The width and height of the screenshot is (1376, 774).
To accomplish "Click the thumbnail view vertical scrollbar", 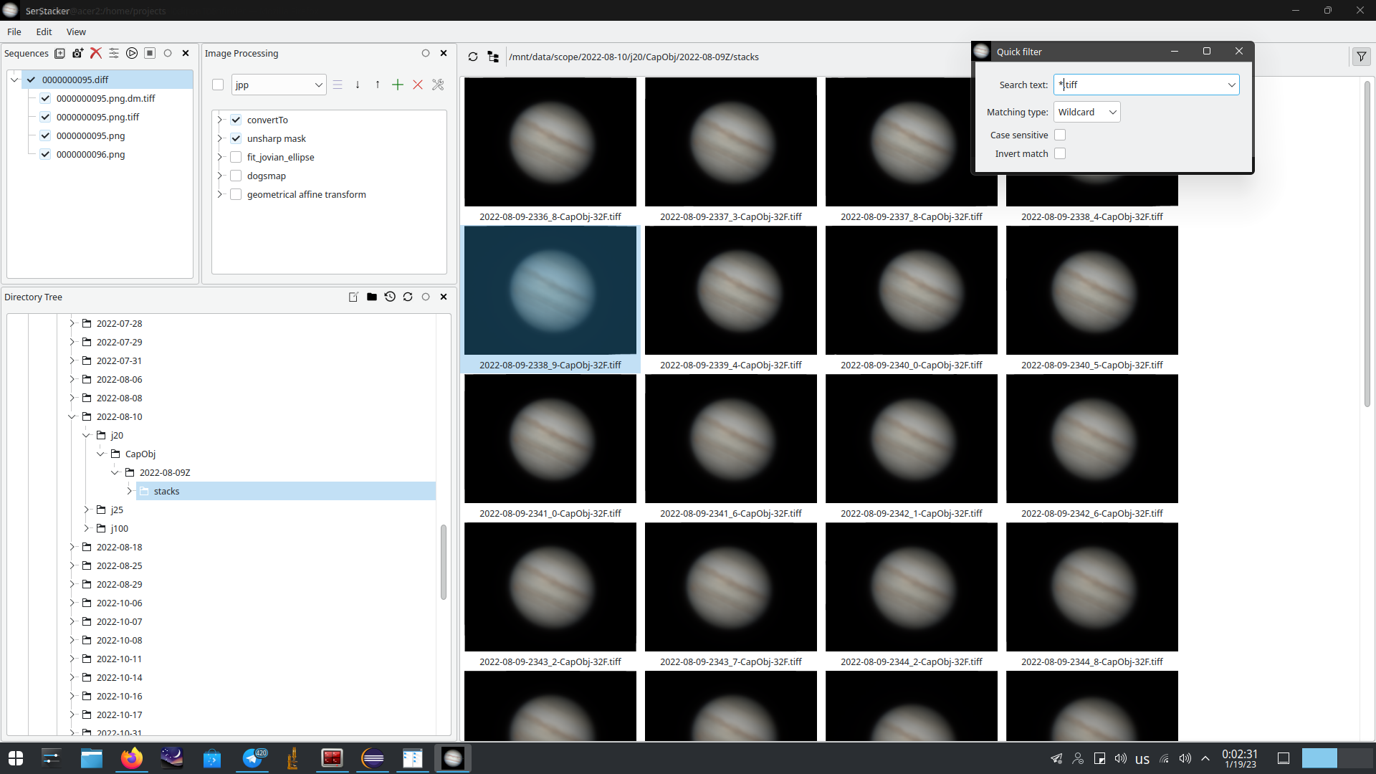I will tap(1367, 244).
